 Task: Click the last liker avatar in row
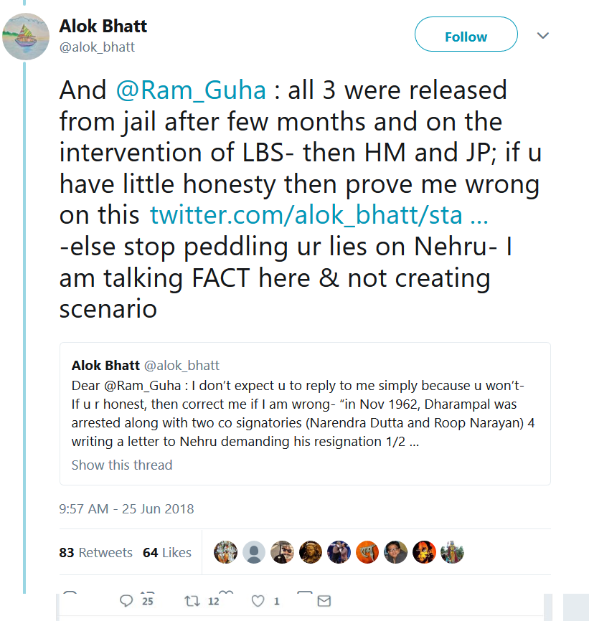(x=452, y=552)
